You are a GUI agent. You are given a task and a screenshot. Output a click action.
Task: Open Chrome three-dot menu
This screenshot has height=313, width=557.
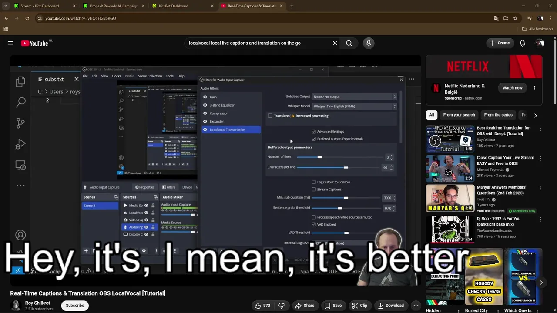(550, 18)
